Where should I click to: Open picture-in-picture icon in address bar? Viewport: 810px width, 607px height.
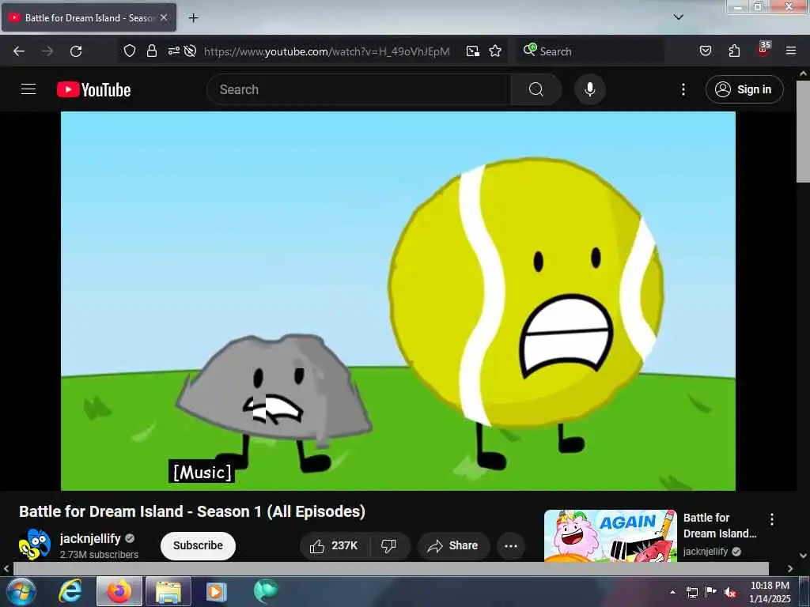[x=473, y=51]
